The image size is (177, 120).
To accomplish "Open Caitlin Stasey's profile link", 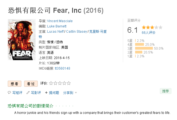I will point(76,32).
